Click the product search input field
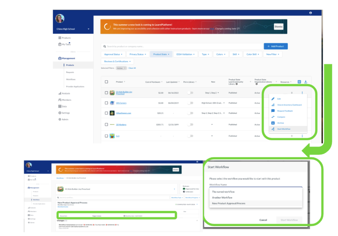 click(182, 46)
